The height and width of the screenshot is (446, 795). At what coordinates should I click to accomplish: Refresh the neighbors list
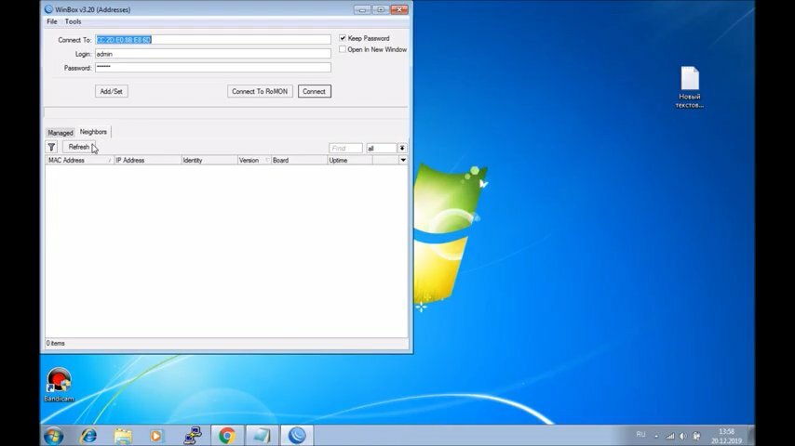(x=78, y=148)
